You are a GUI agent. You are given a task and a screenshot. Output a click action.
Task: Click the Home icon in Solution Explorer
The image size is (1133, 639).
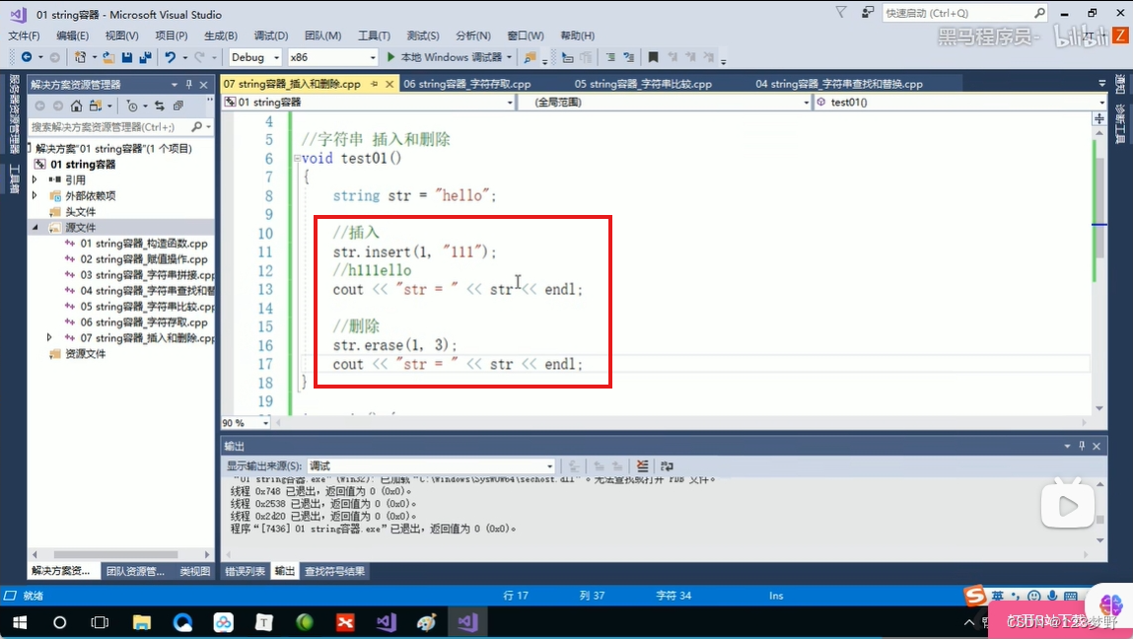pyautogui.click(x=77, y=106)
